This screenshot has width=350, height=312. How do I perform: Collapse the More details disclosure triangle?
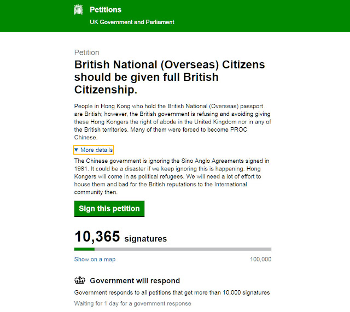76,150
